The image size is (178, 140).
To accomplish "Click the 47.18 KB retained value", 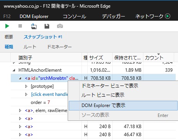I will 133,127.
